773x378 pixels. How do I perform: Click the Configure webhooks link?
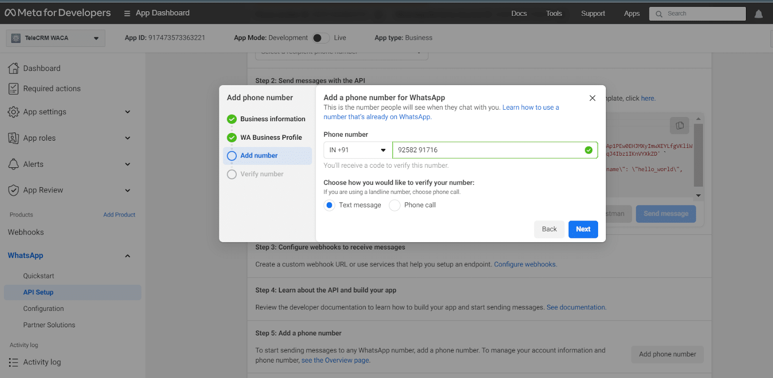pos(525,264)
